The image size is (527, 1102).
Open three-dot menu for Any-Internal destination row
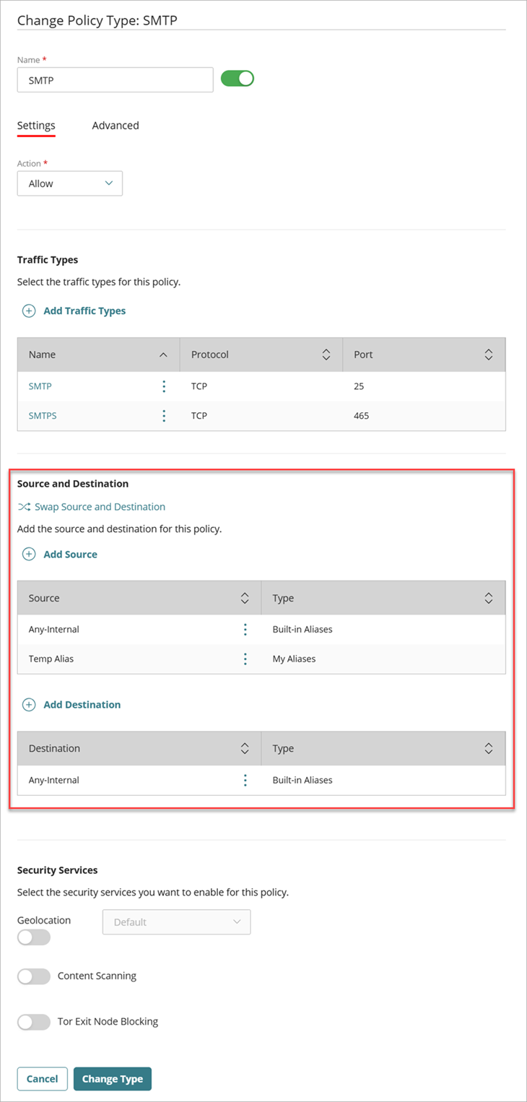[245, 780]
